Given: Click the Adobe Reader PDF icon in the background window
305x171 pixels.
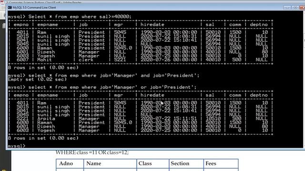Looking at the screenshot, I should click(2, 2).
